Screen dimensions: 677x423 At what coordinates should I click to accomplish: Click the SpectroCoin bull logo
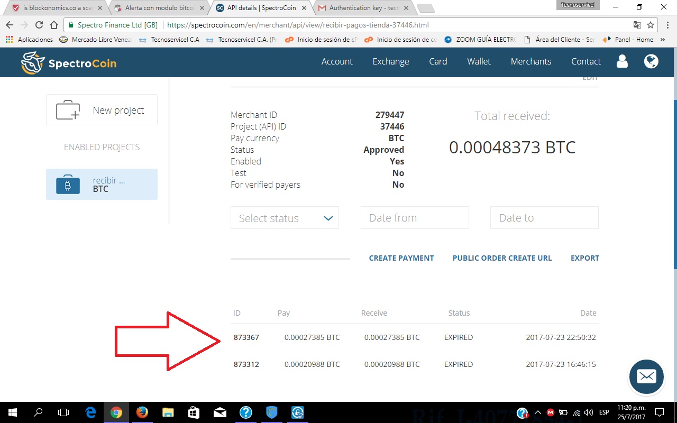click(x=32, y=62)
